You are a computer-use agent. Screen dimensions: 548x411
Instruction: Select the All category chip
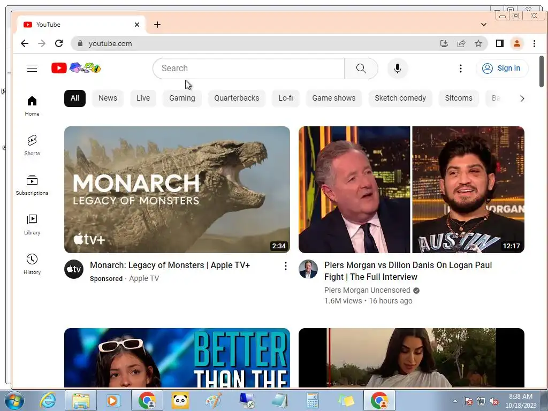[75, 98]
